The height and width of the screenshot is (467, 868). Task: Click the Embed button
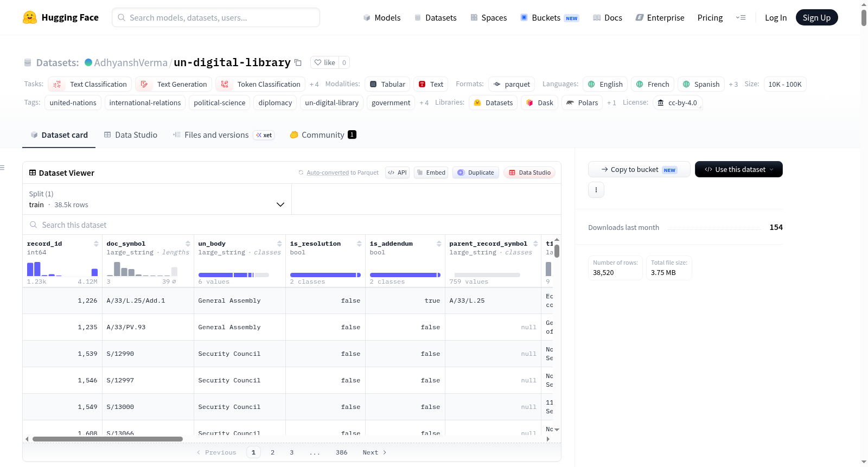pyautogui.click(x=431, y=172)
